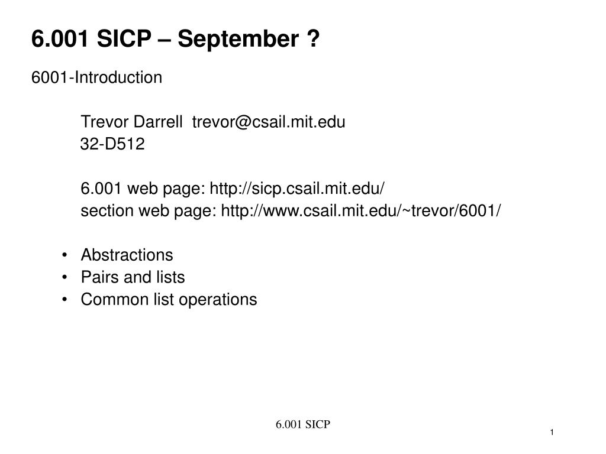Click the slide title '6.001 SICP – September ?'

point(175,39)
